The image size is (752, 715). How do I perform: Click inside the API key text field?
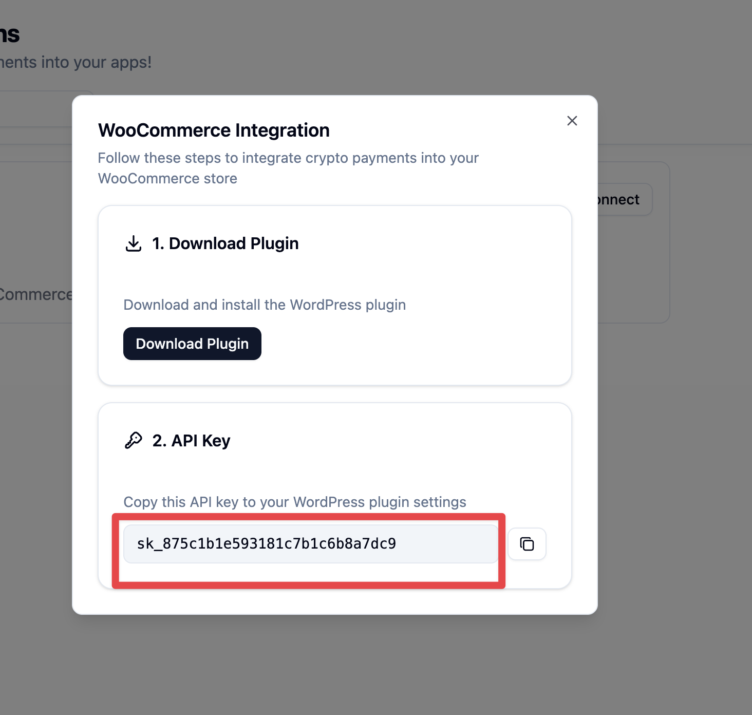[310, 544]
